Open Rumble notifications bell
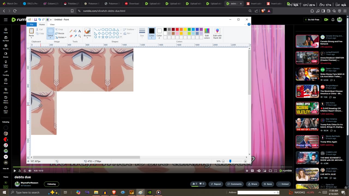Viewport: 349px width, 196px height. point(333,20)
